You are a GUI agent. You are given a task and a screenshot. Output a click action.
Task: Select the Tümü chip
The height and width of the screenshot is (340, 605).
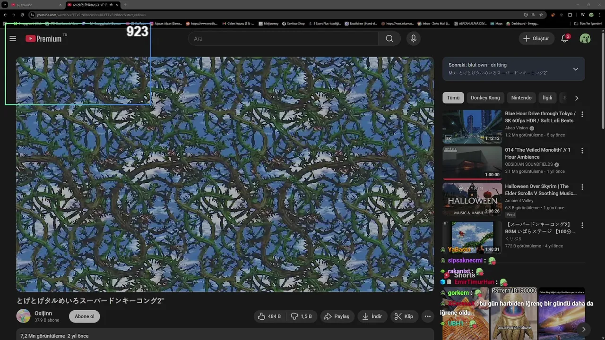(453, 98)
